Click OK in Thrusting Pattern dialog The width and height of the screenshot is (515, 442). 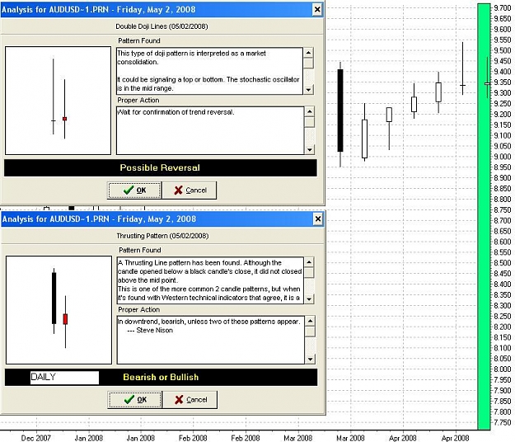pos(135,400)
